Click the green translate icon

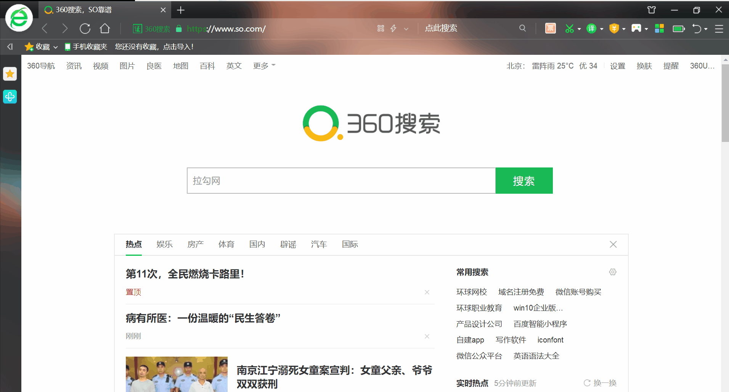(591, 29)
